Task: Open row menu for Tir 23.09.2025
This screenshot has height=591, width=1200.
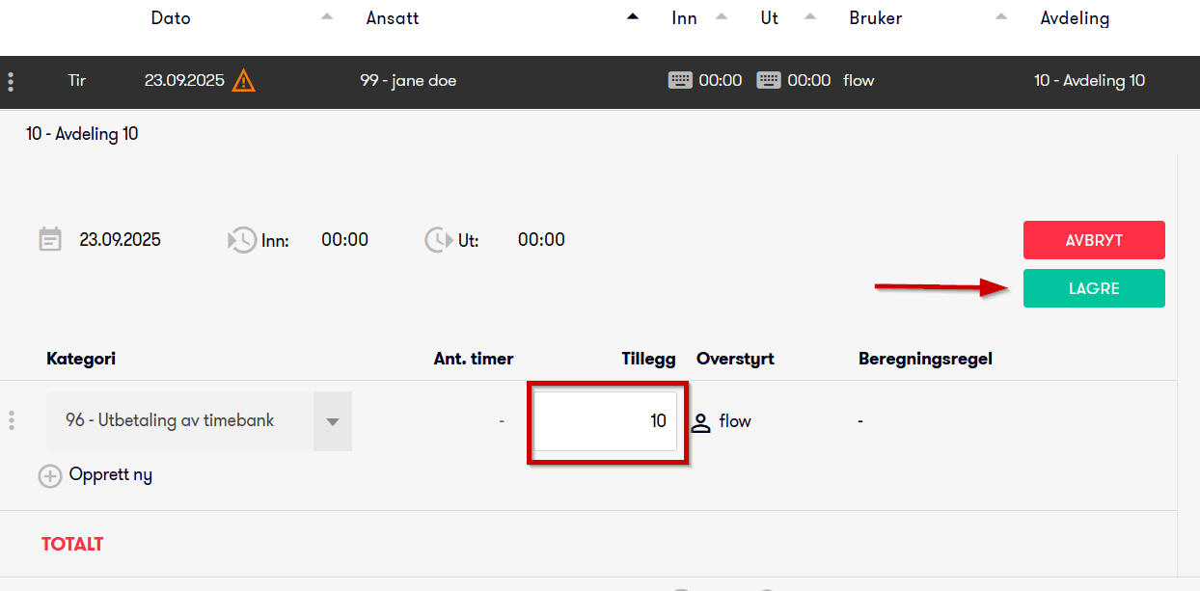Action: 11,81
